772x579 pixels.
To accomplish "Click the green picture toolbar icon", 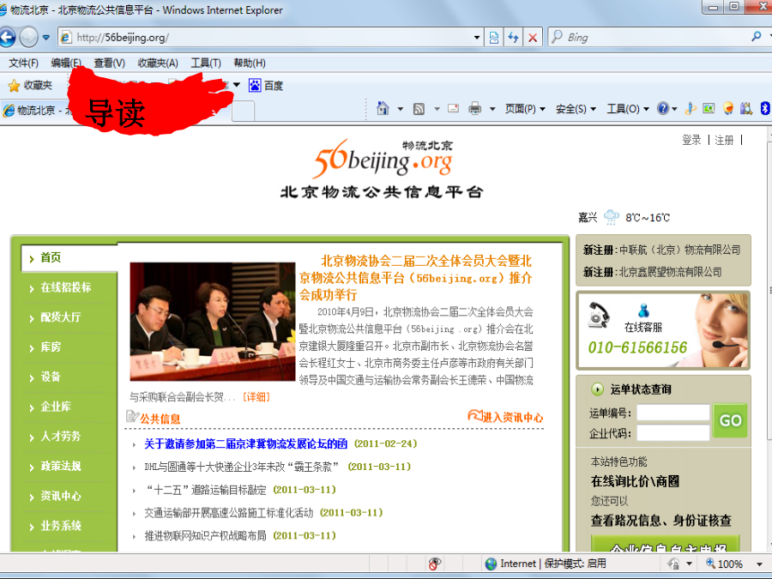I will pos(709,108).
